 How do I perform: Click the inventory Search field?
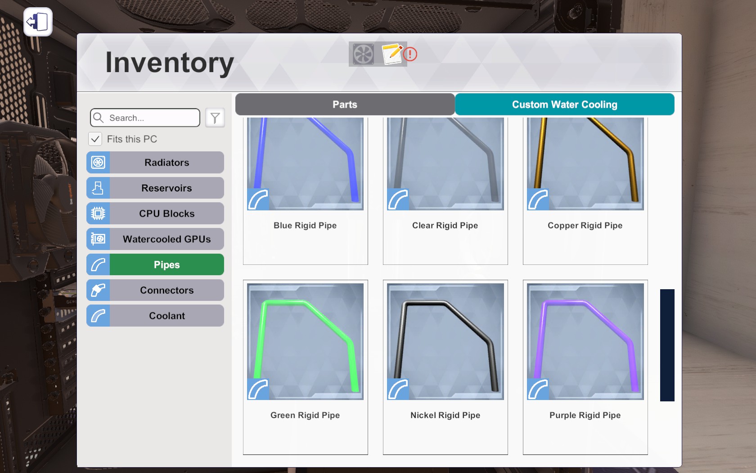pos(145,118)
